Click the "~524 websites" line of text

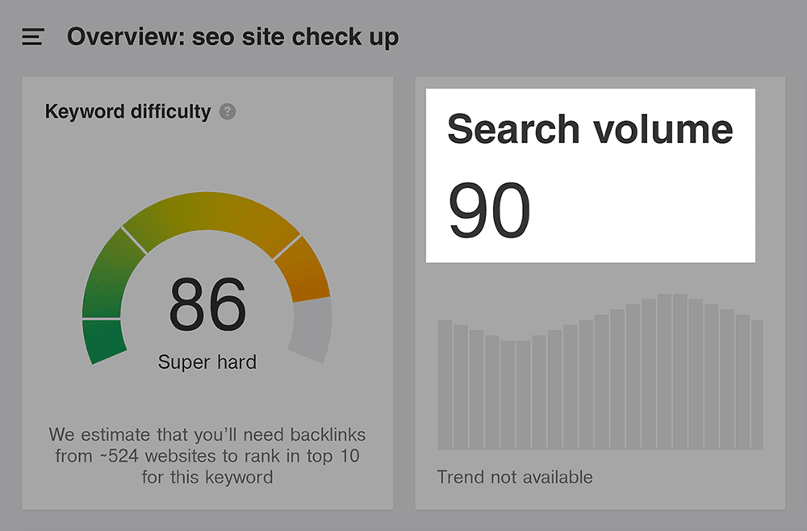[207, 456]
